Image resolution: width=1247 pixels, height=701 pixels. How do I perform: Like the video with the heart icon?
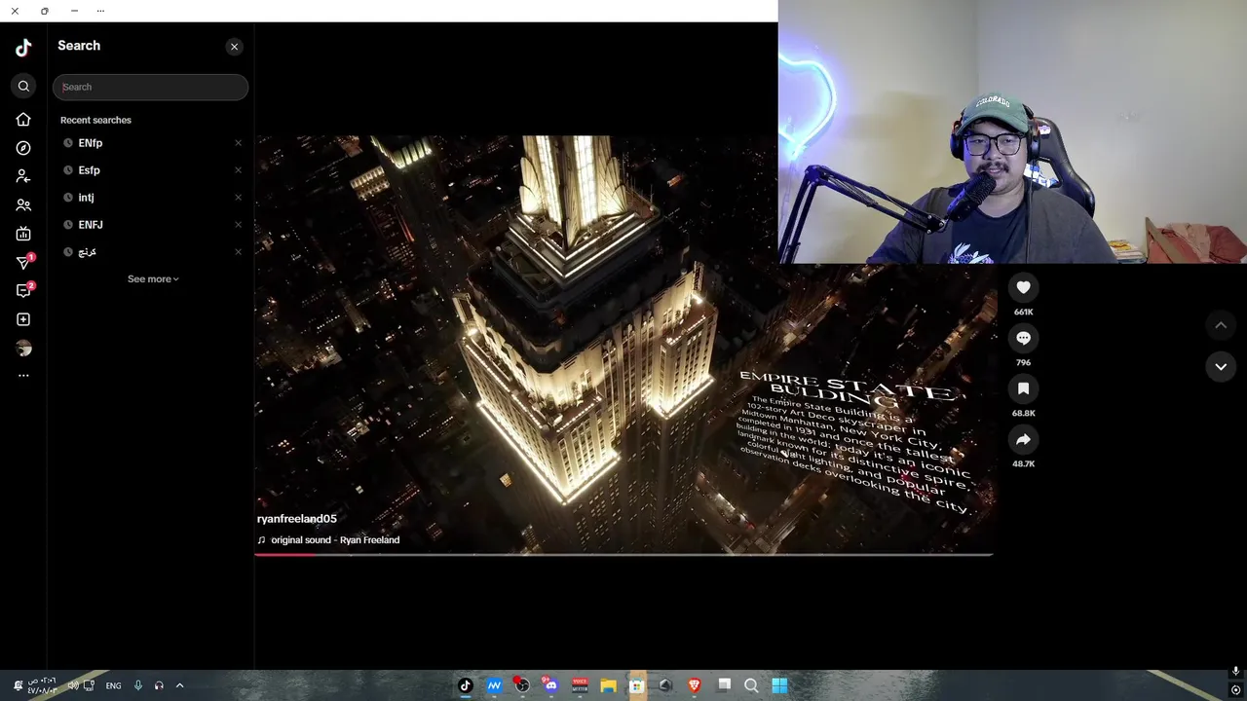coord(1023,287)
